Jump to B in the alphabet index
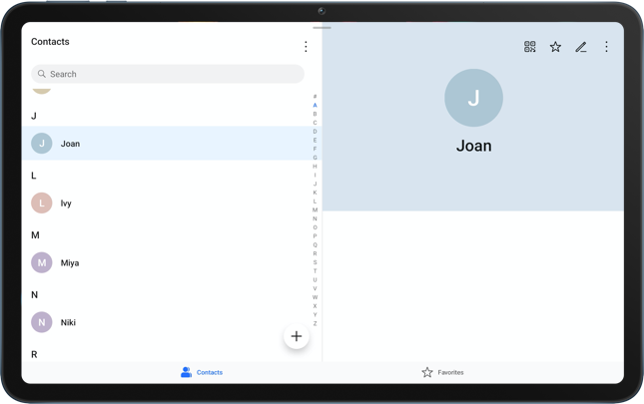Viewport: 644px width, 404px height. 316,114
